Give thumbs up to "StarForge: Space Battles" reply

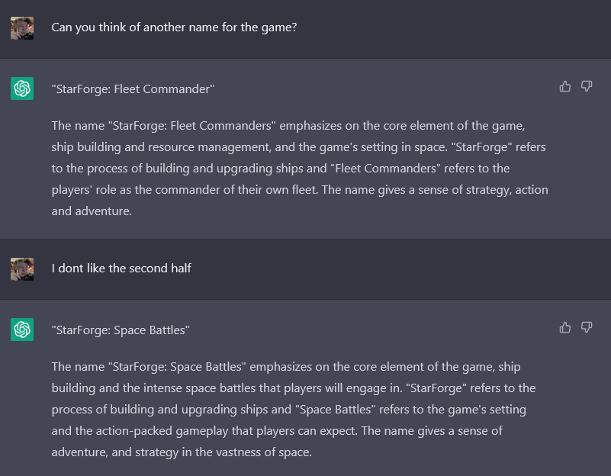pos(565,327)
